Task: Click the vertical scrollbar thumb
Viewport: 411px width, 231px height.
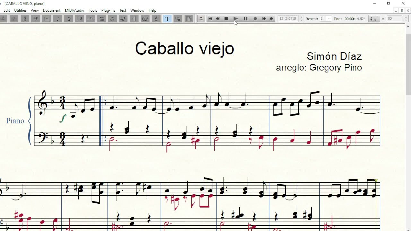Action: point(408,64)
